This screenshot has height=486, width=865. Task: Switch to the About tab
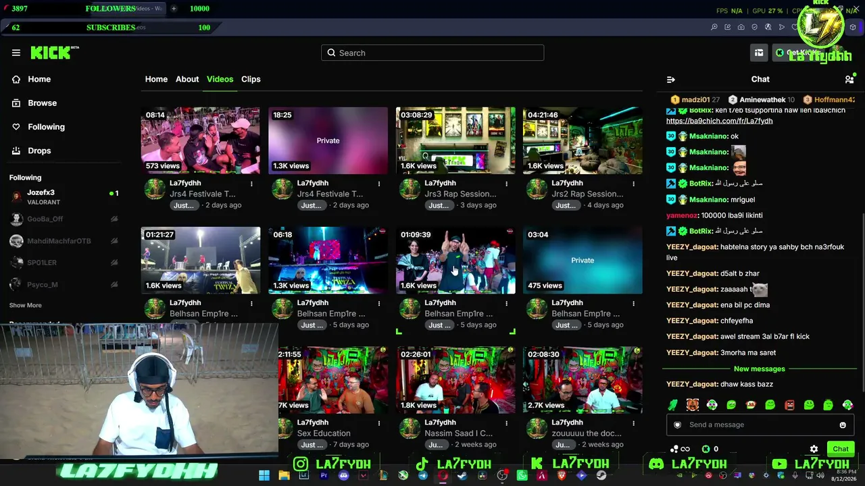(187, 79)
